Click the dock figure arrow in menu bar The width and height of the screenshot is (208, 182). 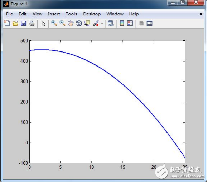click(x=201, y=14)
